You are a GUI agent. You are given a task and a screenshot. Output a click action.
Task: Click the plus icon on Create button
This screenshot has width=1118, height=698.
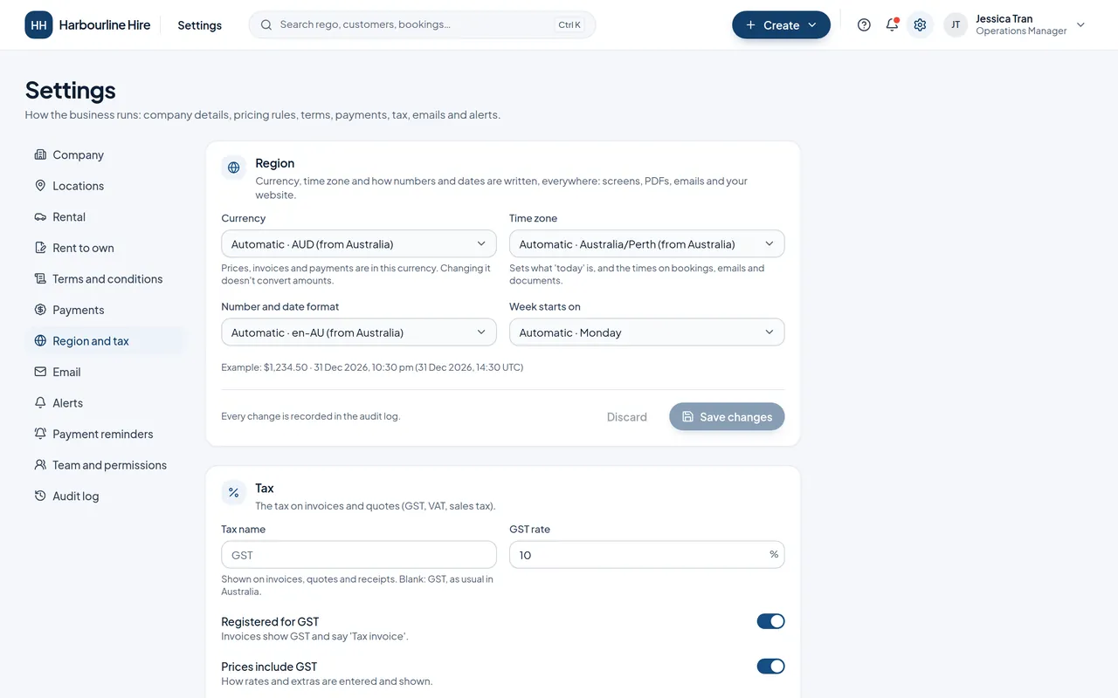[x=750, y=25]
